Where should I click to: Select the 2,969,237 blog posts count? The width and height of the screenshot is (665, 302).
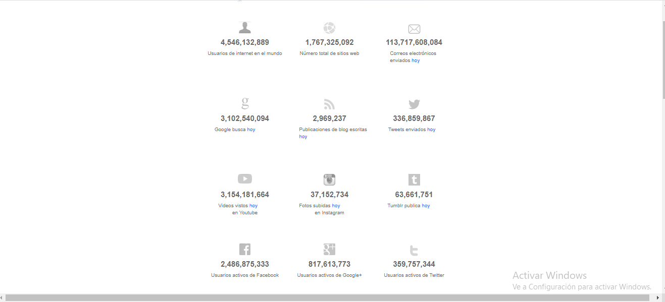(329, 118)
